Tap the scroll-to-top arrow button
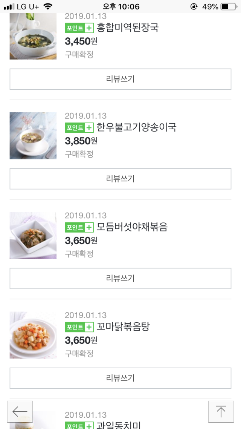The height and width of the screenshot is (429, 241). click(221, 411)
